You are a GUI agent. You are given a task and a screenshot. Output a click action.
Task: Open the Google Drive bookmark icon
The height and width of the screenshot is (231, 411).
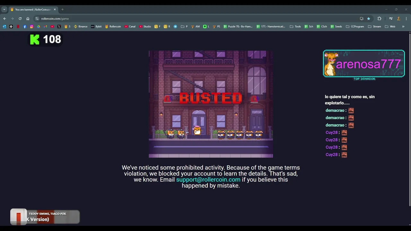(x=39, y=27)
